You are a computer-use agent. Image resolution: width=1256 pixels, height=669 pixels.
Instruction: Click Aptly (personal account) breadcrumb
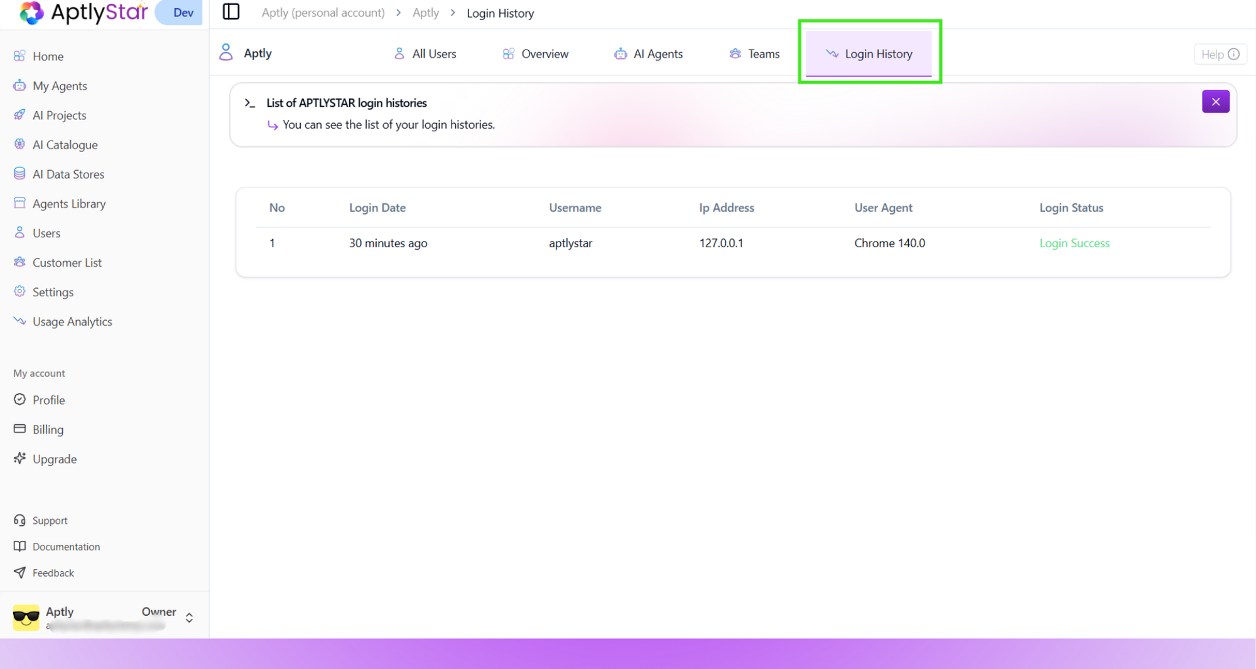(x=323, y=13)
